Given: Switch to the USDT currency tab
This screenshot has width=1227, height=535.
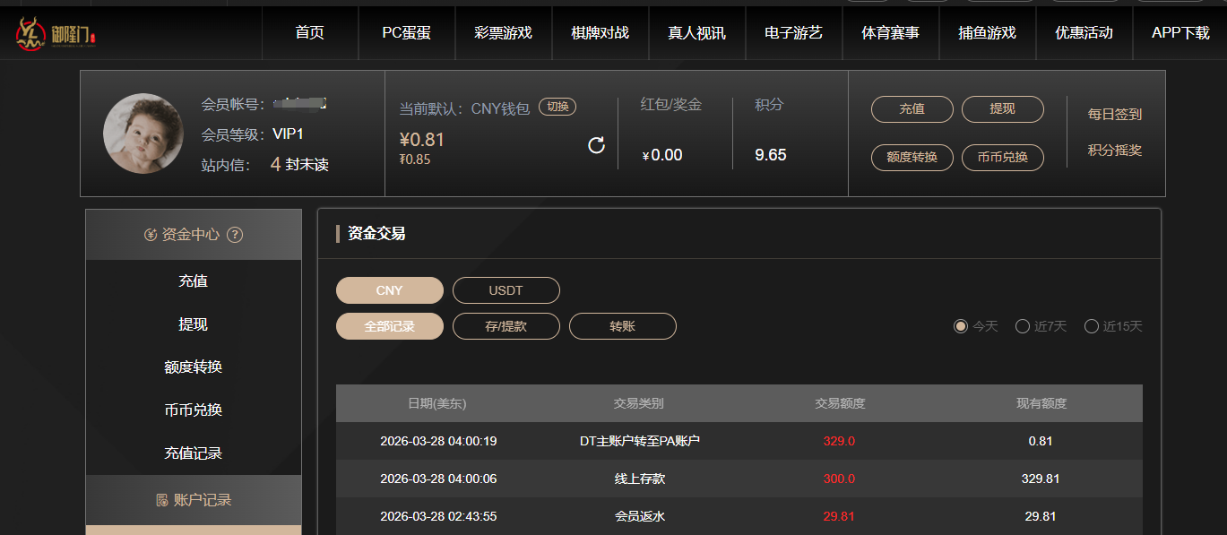Looking at the screenshot, I should point(505,290).
